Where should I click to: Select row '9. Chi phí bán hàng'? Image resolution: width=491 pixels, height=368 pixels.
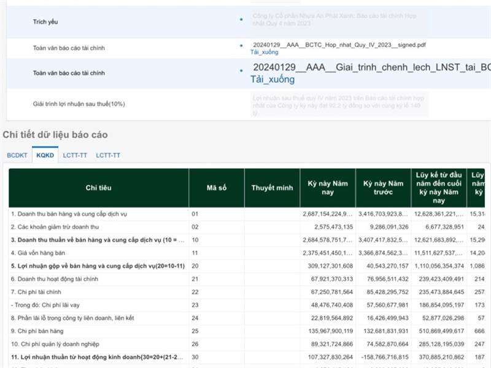point(247,331)
